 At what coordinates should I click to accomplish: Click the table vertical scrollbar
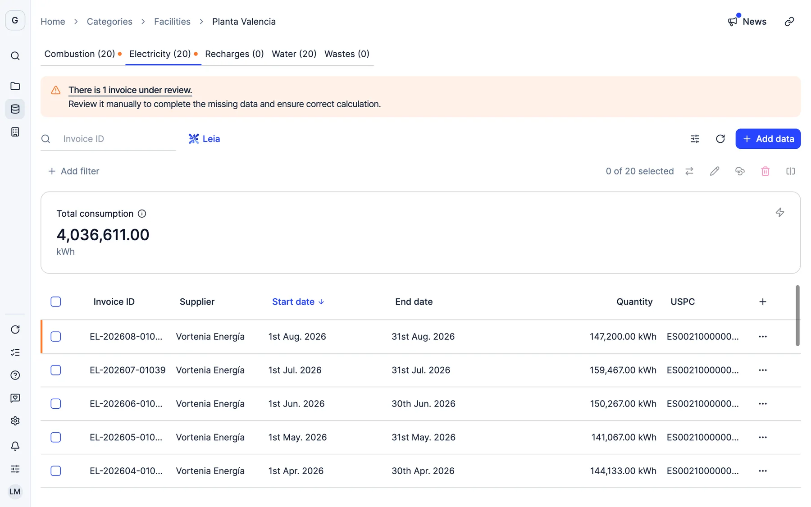click(x=797, y=315)
